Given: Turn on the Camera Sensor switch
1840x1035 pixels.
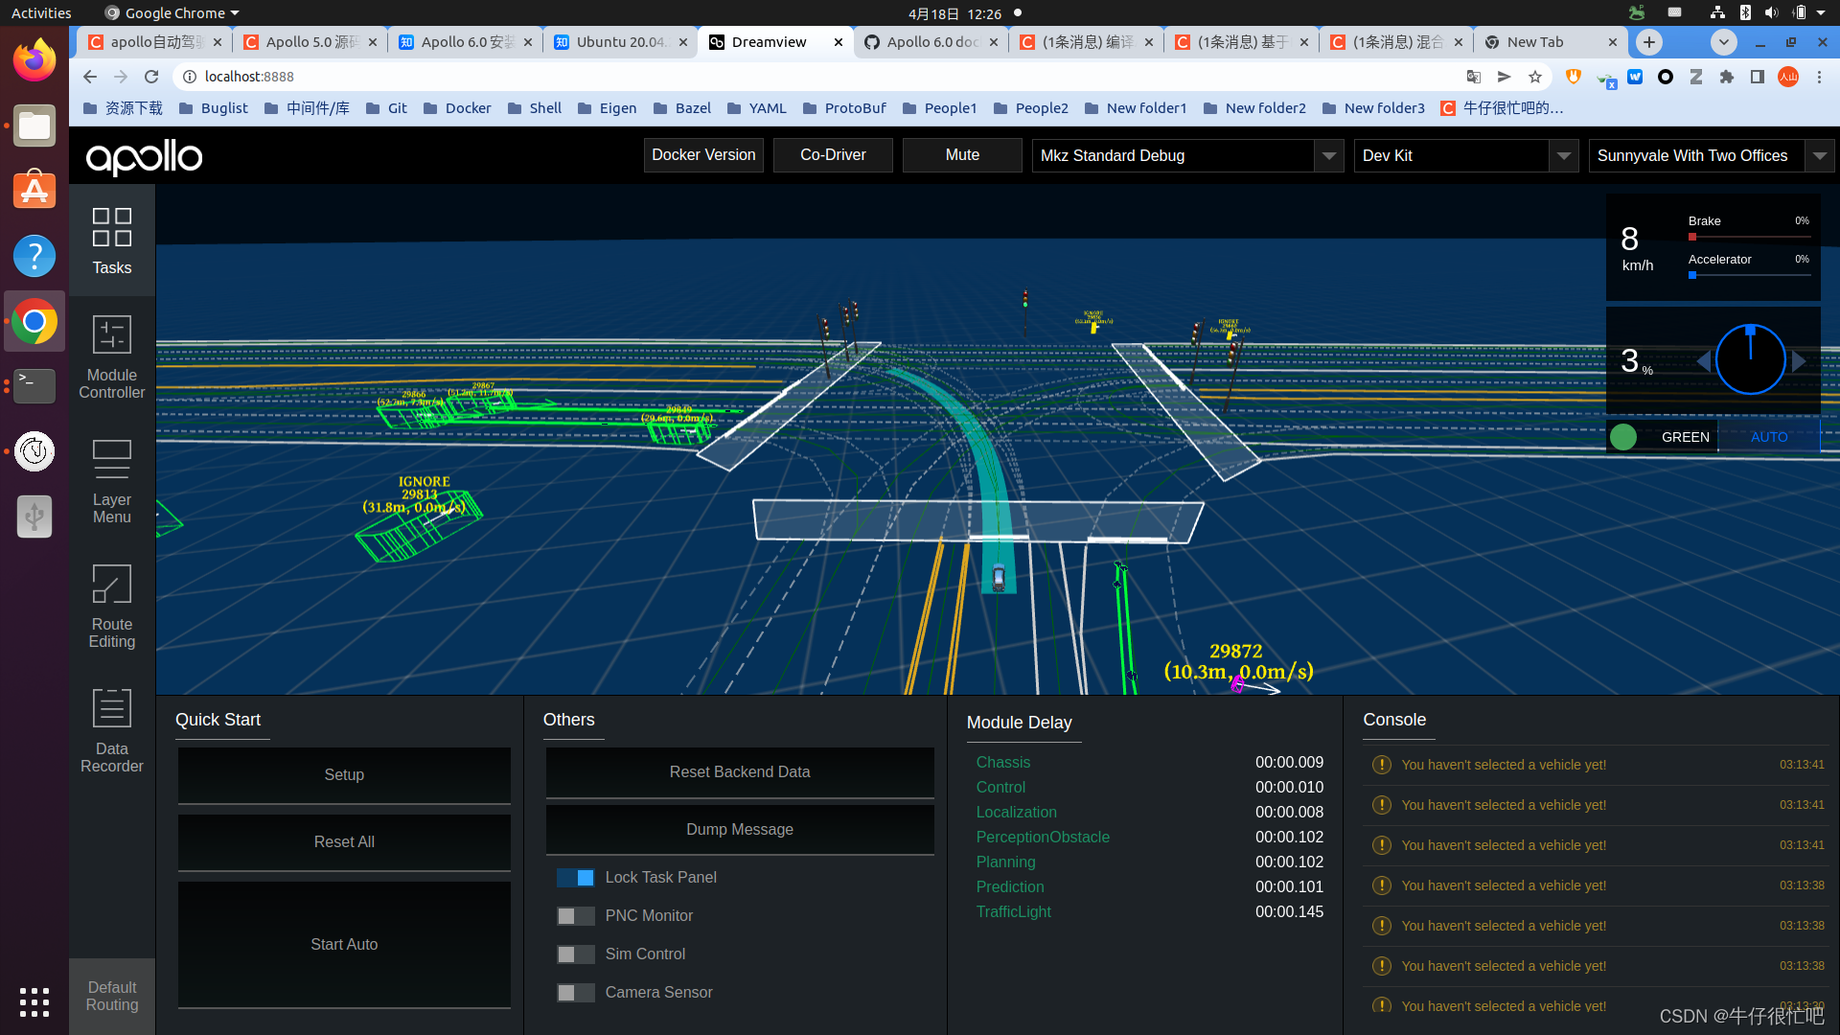Looking at the screenshot, I should pos(576,993).
